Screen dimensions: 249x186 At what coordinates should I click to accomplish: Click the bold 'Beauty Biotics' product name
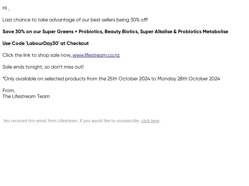[121, 32]
